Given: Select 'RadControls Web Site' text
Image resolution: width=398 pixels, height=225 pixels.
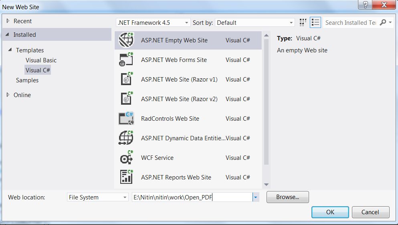Looking at the screenshot, I should 170,118.
